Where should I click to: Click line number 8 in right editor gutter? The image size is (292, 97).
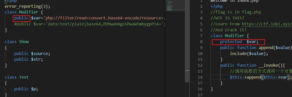click(x=201, y=42)
